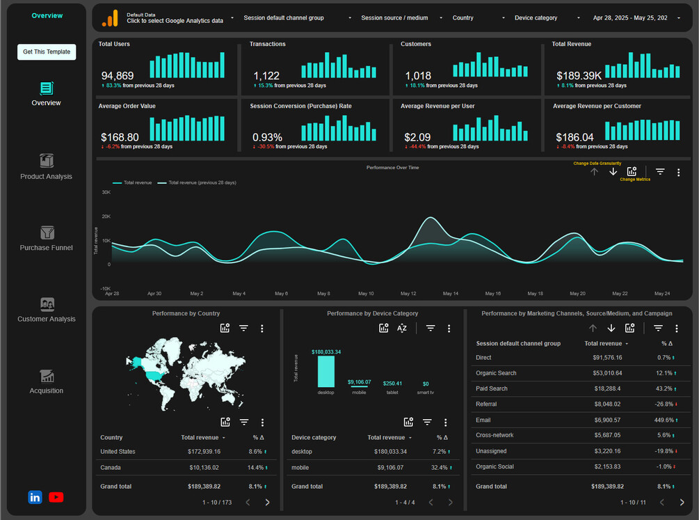Open filter icon on Performance Over Time chart
The image size is (699, 520).
click(x=660, y=172)
